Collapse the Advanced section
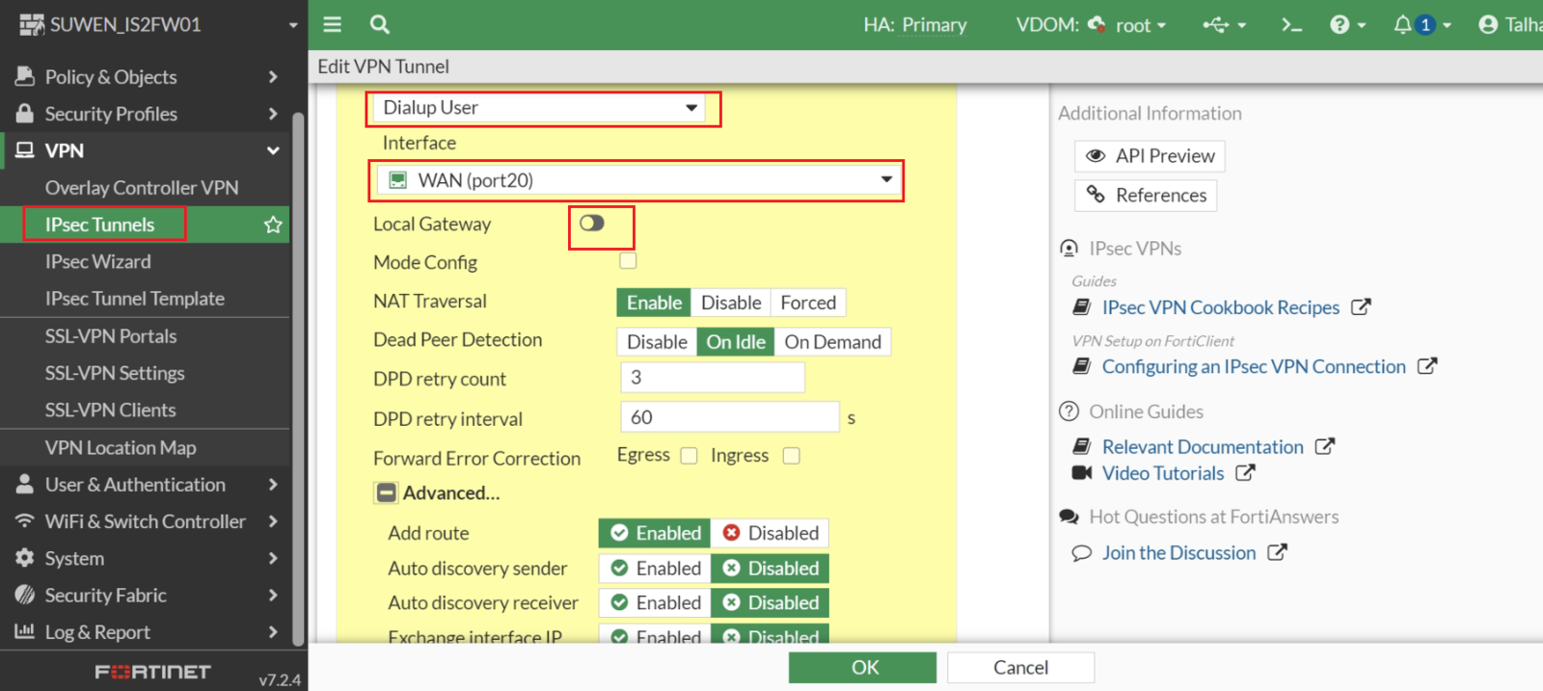This screenshot has height=691, width=1543. click(387, 493)
